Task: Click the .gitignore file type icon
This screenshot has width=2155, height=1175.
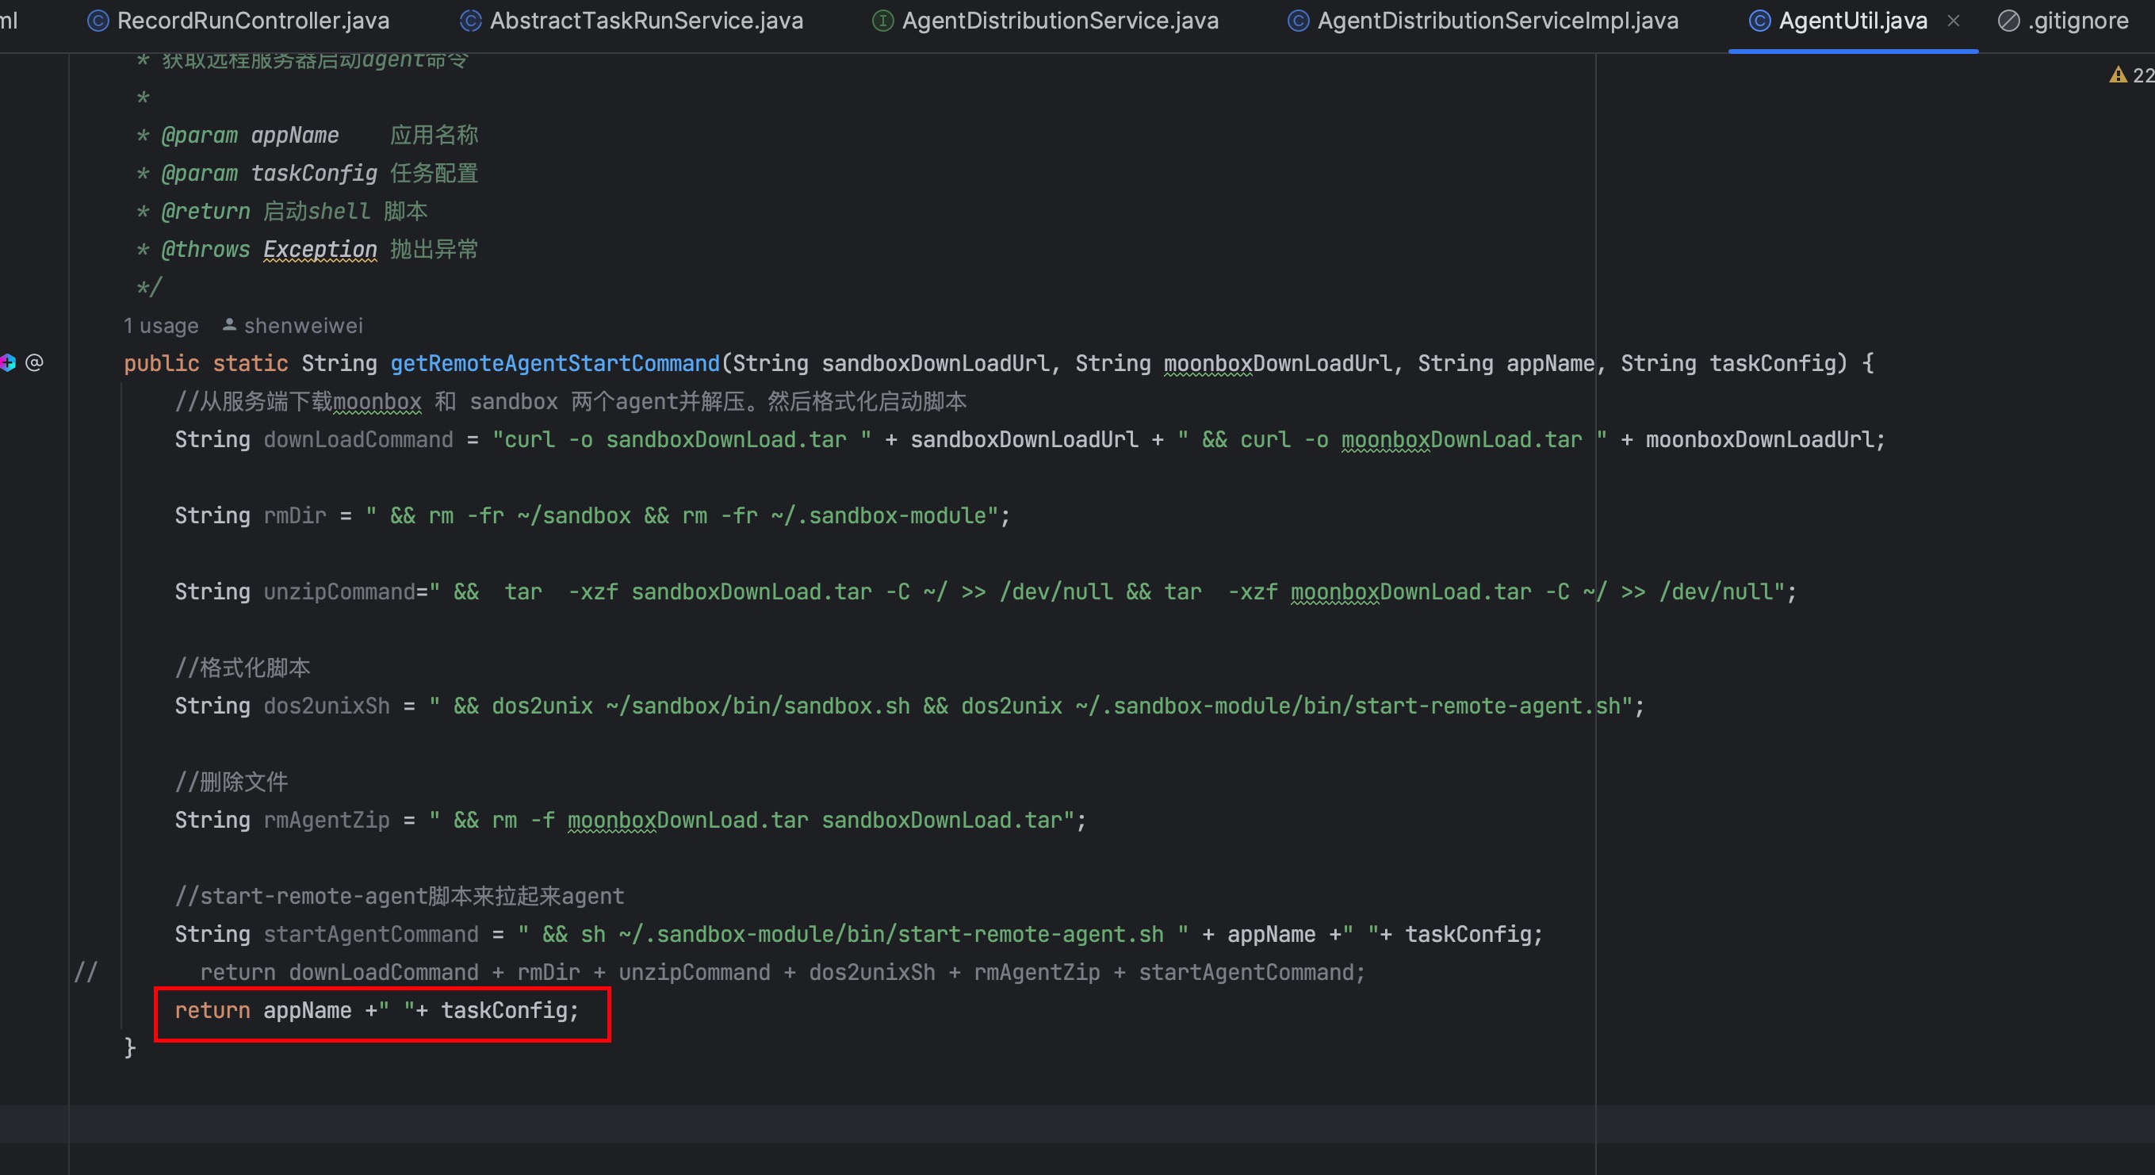Action: coord(2008,21)
